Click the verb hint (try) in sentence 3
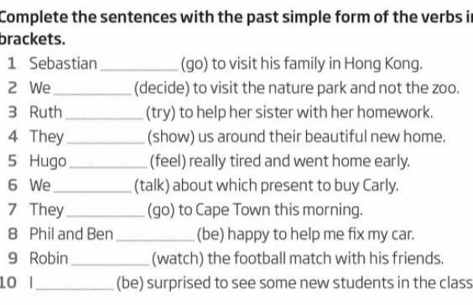 click(x=161, y=113)
